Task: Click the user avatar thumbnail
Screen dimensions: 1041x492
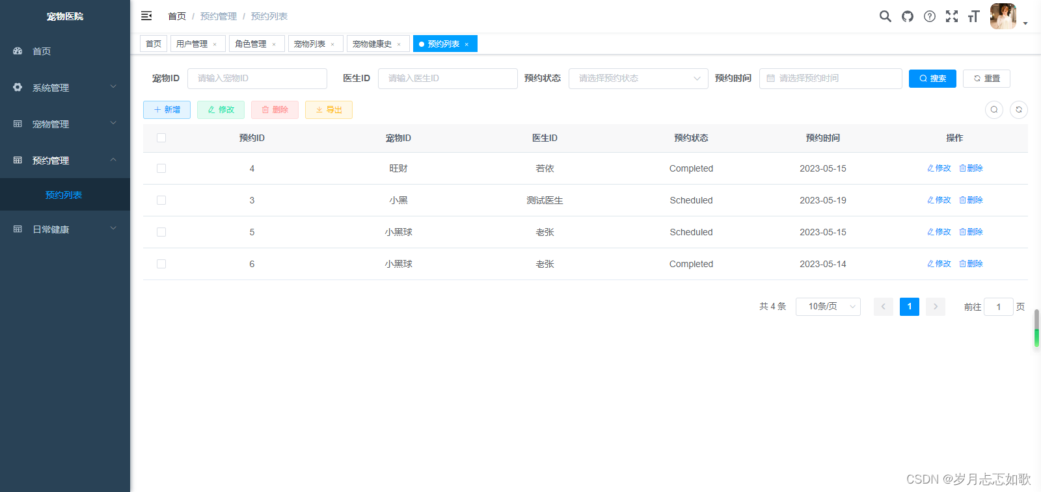Action: click(x=1003, y=16)
